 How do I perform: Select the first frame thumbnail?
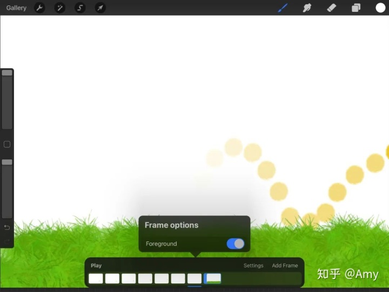tap(96, 278)
